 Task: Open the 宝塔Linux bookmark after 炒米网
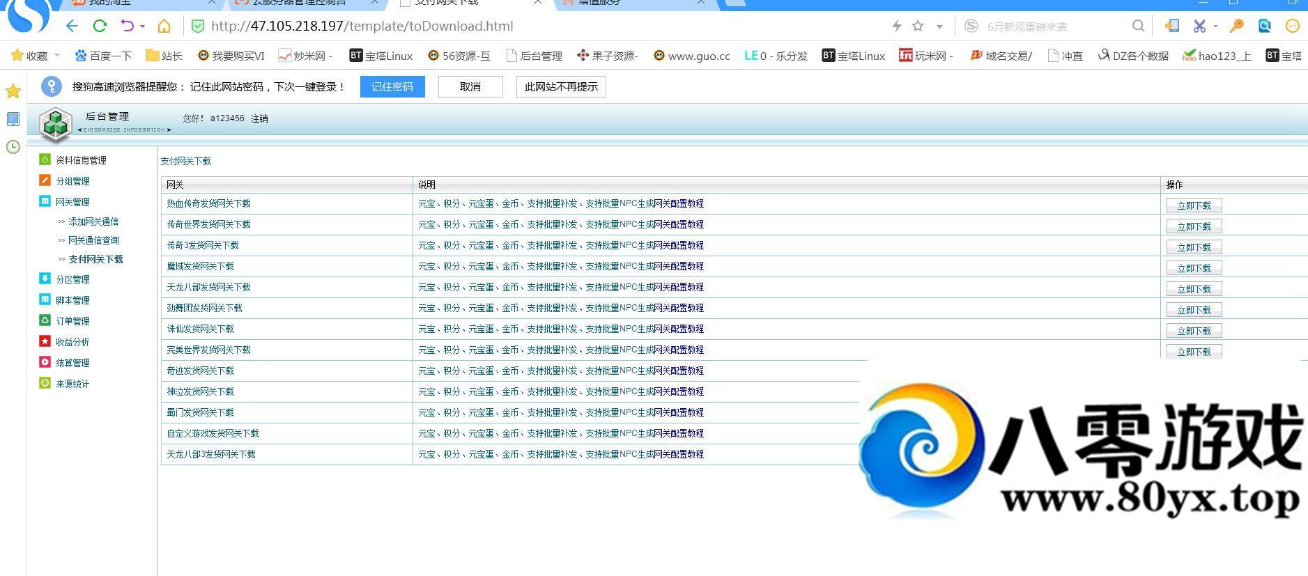coord(381,56)
